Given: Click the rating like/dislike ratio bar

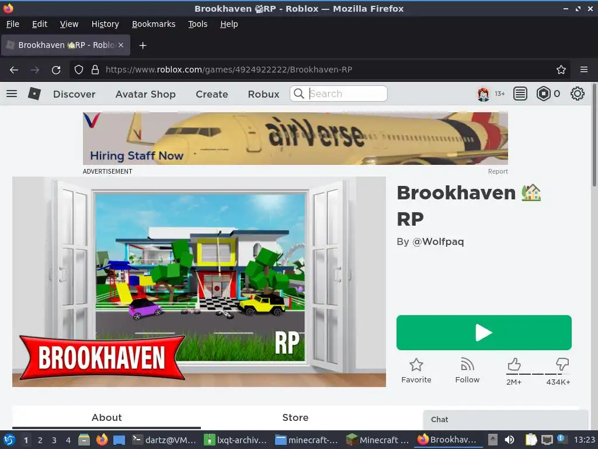Looking at the screenshot, I should point(538,374).
